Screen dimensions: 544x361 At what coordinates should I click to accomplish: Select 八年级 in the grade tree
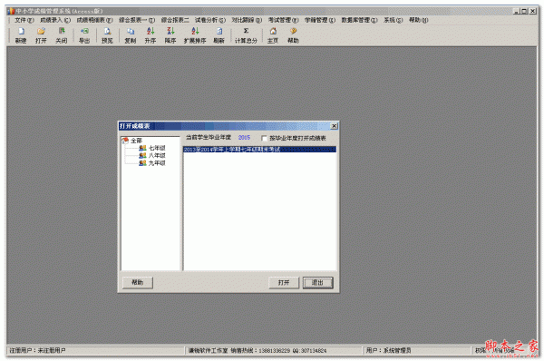(x=157, y=155)
